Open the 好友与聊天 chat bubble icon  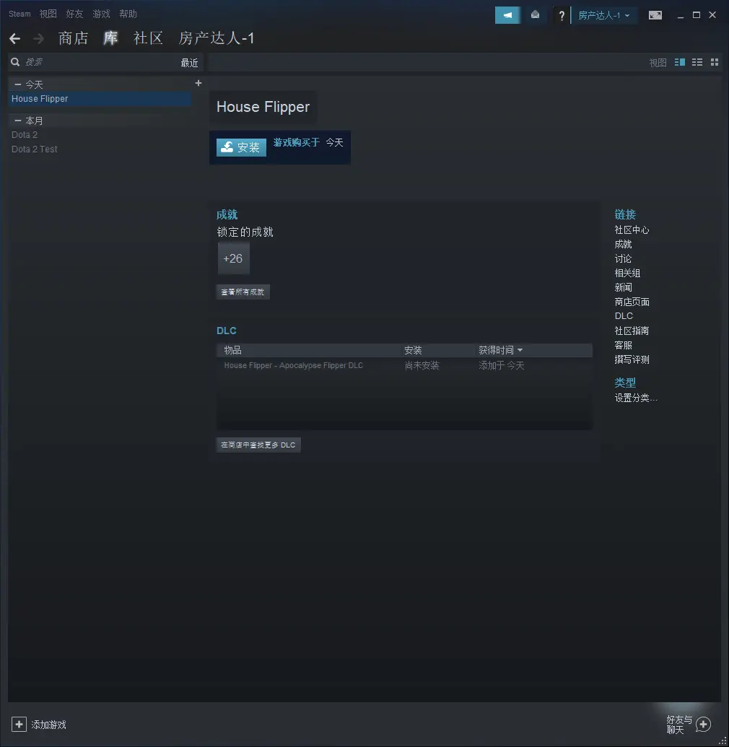coord(703,725)
